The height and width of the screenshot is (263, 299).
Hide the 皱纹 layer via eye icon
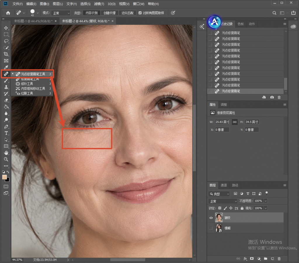[x=211, y=218]
